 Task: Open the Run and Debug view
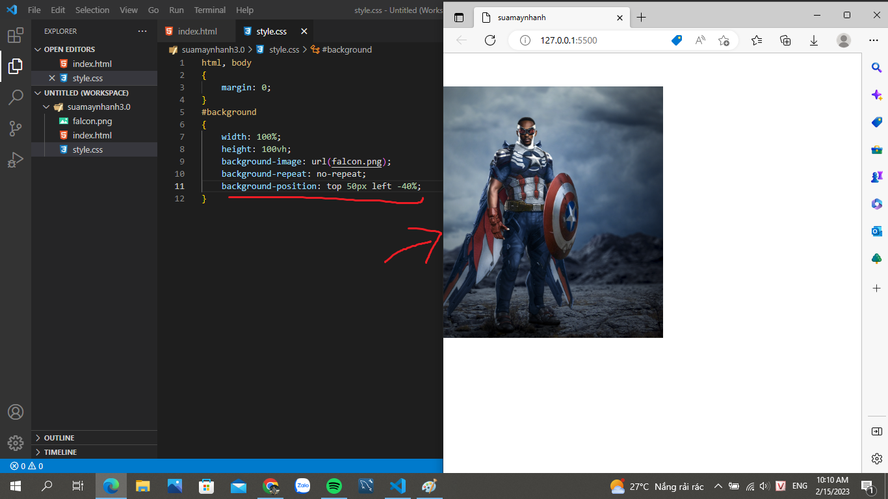pyautogui.click(x=16, y=160)
